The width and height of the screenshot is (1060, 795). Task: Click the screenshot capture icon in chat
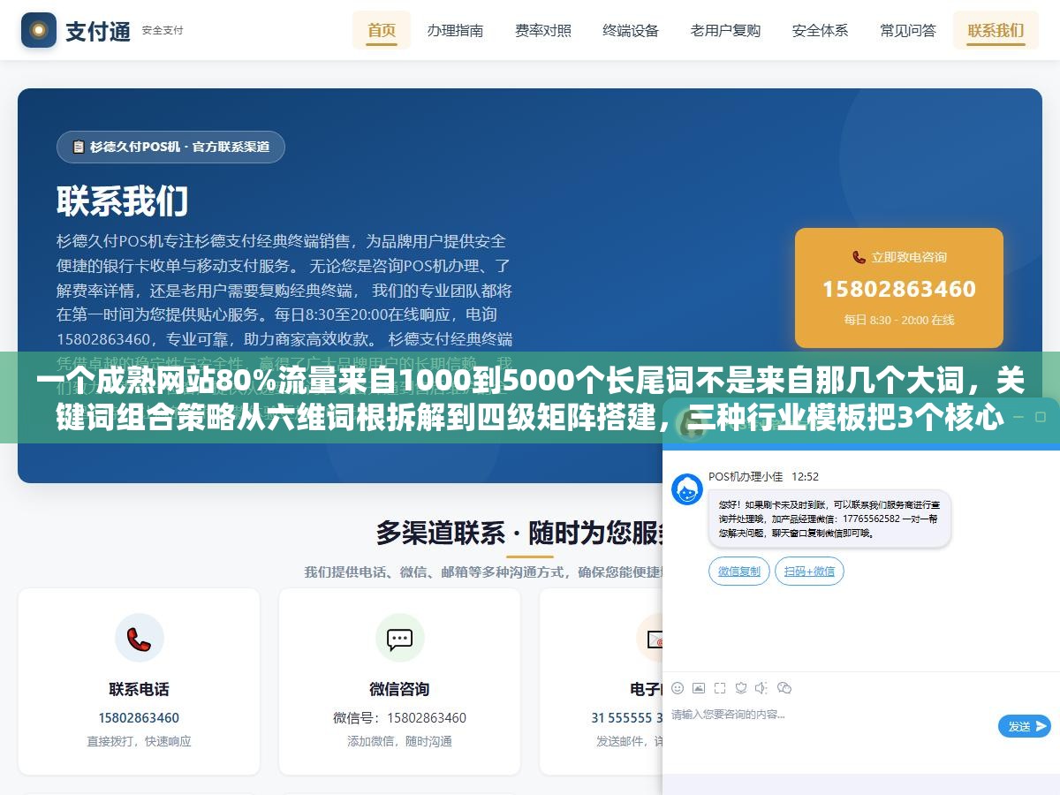[720, 687]
